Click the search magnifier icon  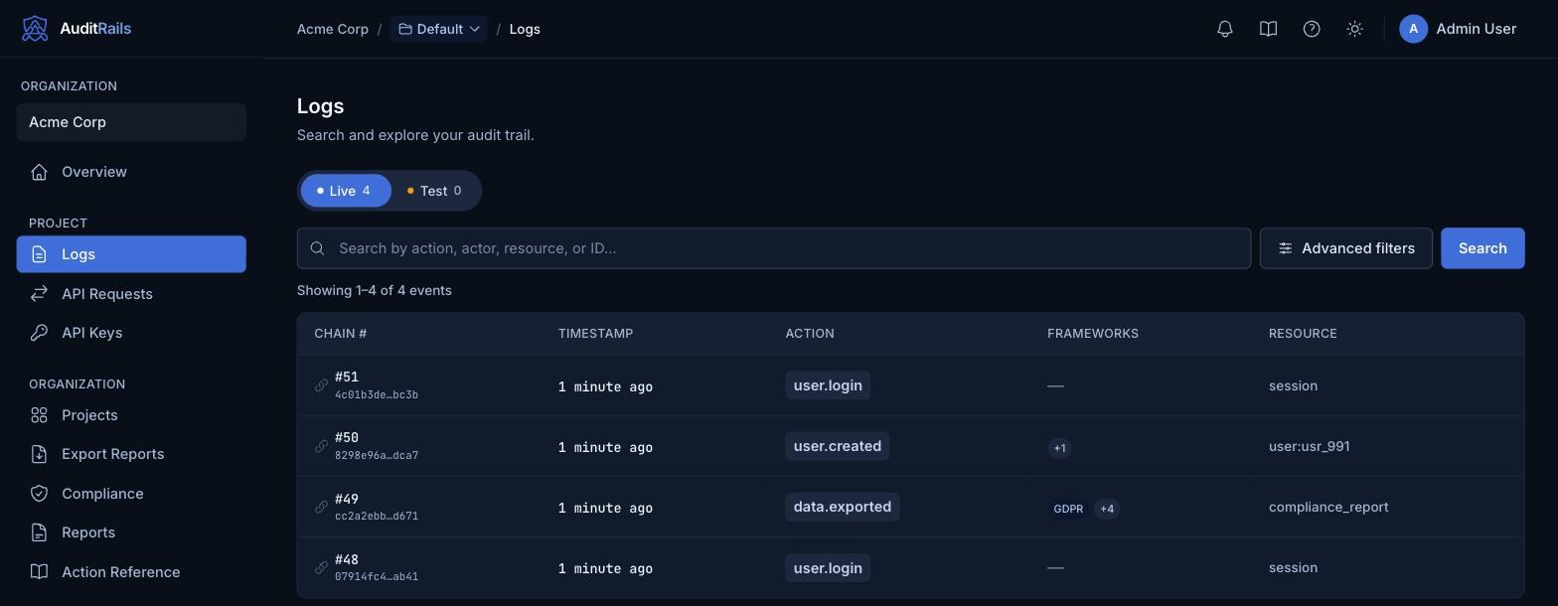(317, 248)
